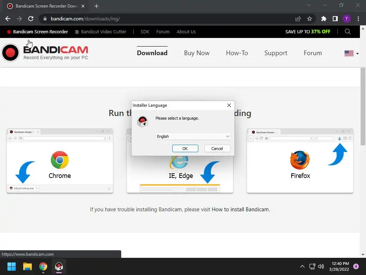Open File Explorer from the taskbar
The height and width of the screenshot is (275, 366).
(x=27, y=266)
